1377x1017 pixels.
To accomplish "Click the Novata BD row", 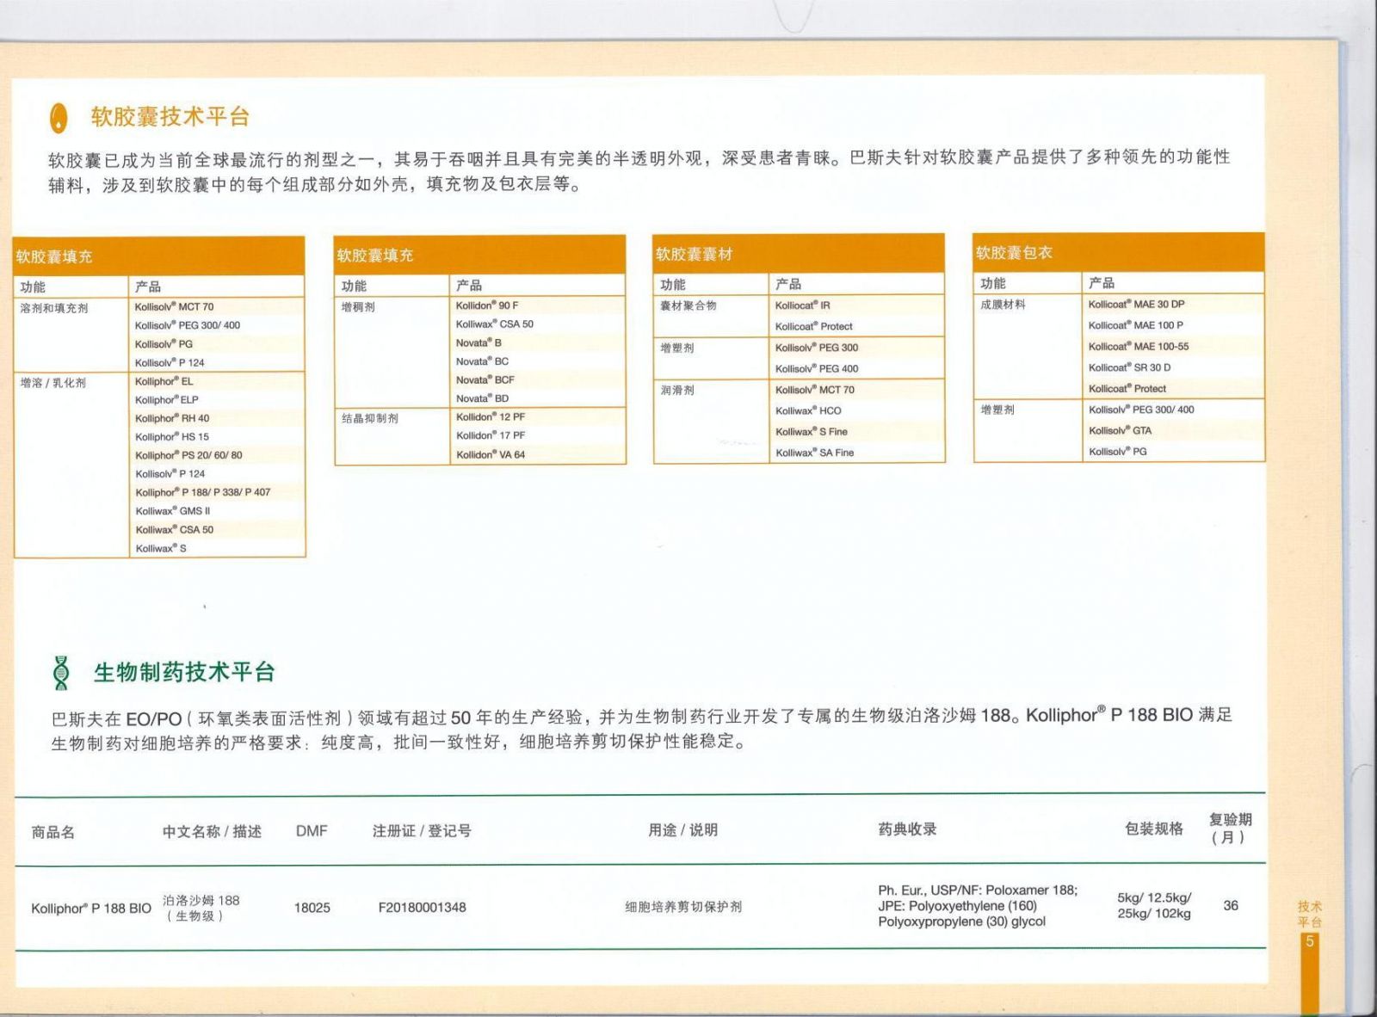I will (538, 398).
